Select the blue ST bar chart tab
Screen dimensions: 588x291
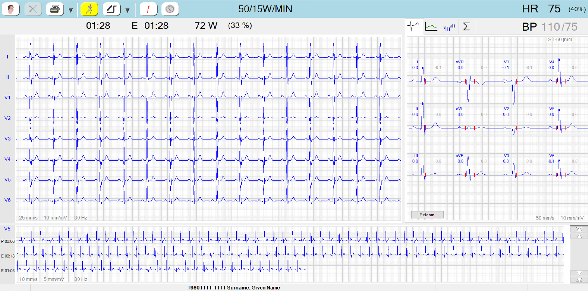(x=449, y=27)
